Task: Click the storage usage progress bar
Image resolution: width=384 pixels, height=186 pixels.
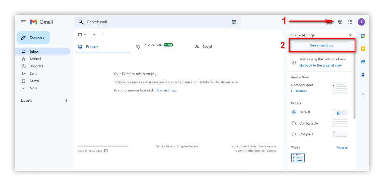Action: point(103,146)
